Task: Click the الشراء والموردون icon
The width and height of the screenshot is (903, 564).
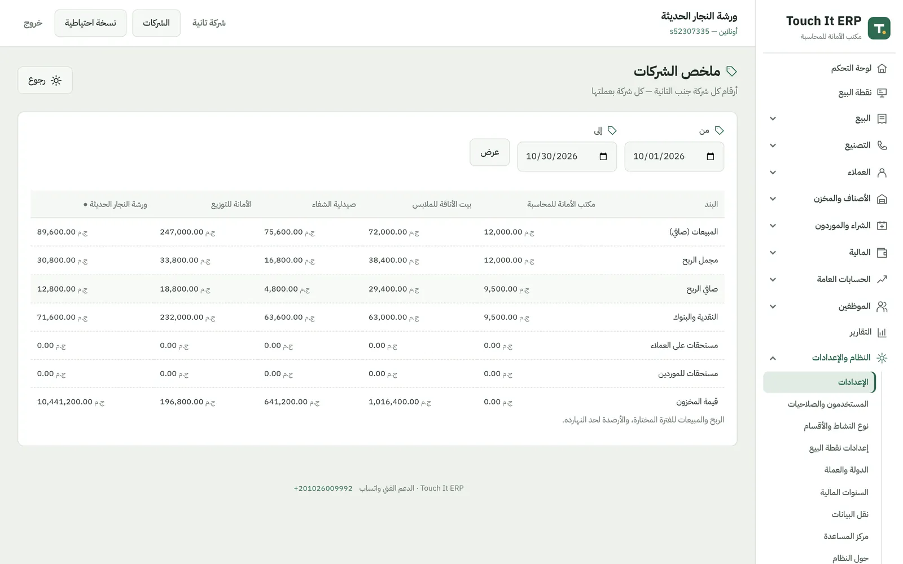Action: point(882,226)
